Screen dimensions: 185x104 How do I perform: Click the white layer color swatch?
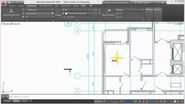tap(66, 14)
